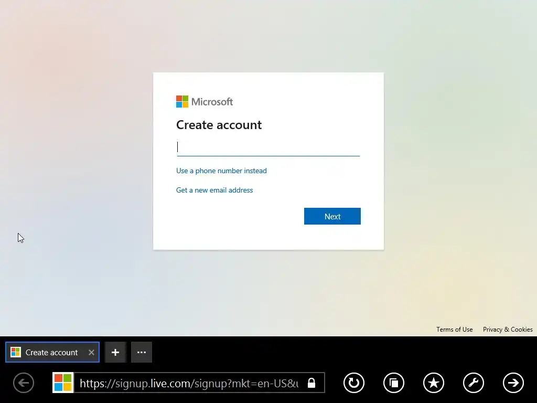537x403 pixels.
Task: Click the Microsoft logo in form
Action: click(205, 102)
